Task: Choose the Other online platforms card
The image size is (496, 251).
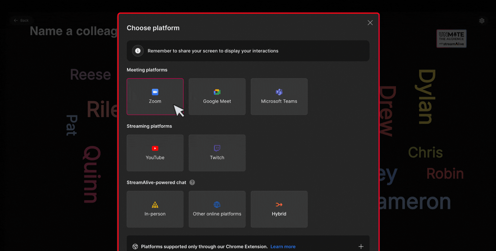Action: (217, 209)
